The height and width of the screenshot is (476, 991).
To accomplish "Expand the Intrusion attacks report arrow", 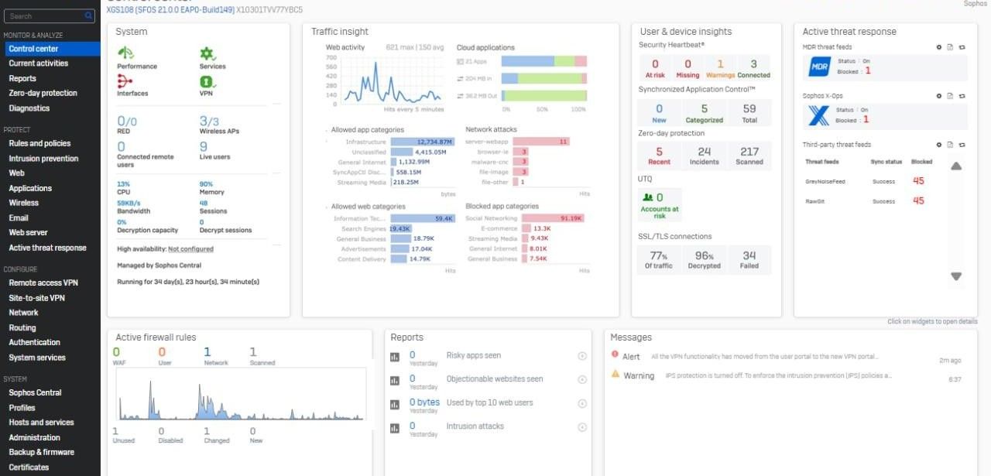I will pyautogui.click(x=582, y=427).
